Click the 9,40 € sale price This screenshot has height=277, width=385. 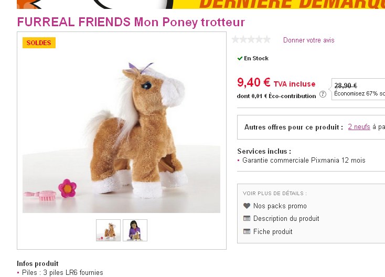pyautogui.click(x=254, y=82)
